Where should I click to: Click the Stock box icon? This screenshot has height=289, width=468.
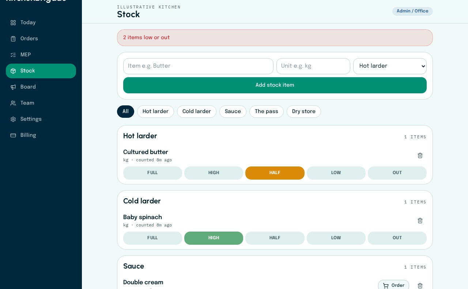click(x=13, y=71)
